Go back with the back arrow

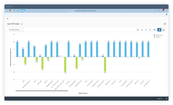tap(14, 11)
